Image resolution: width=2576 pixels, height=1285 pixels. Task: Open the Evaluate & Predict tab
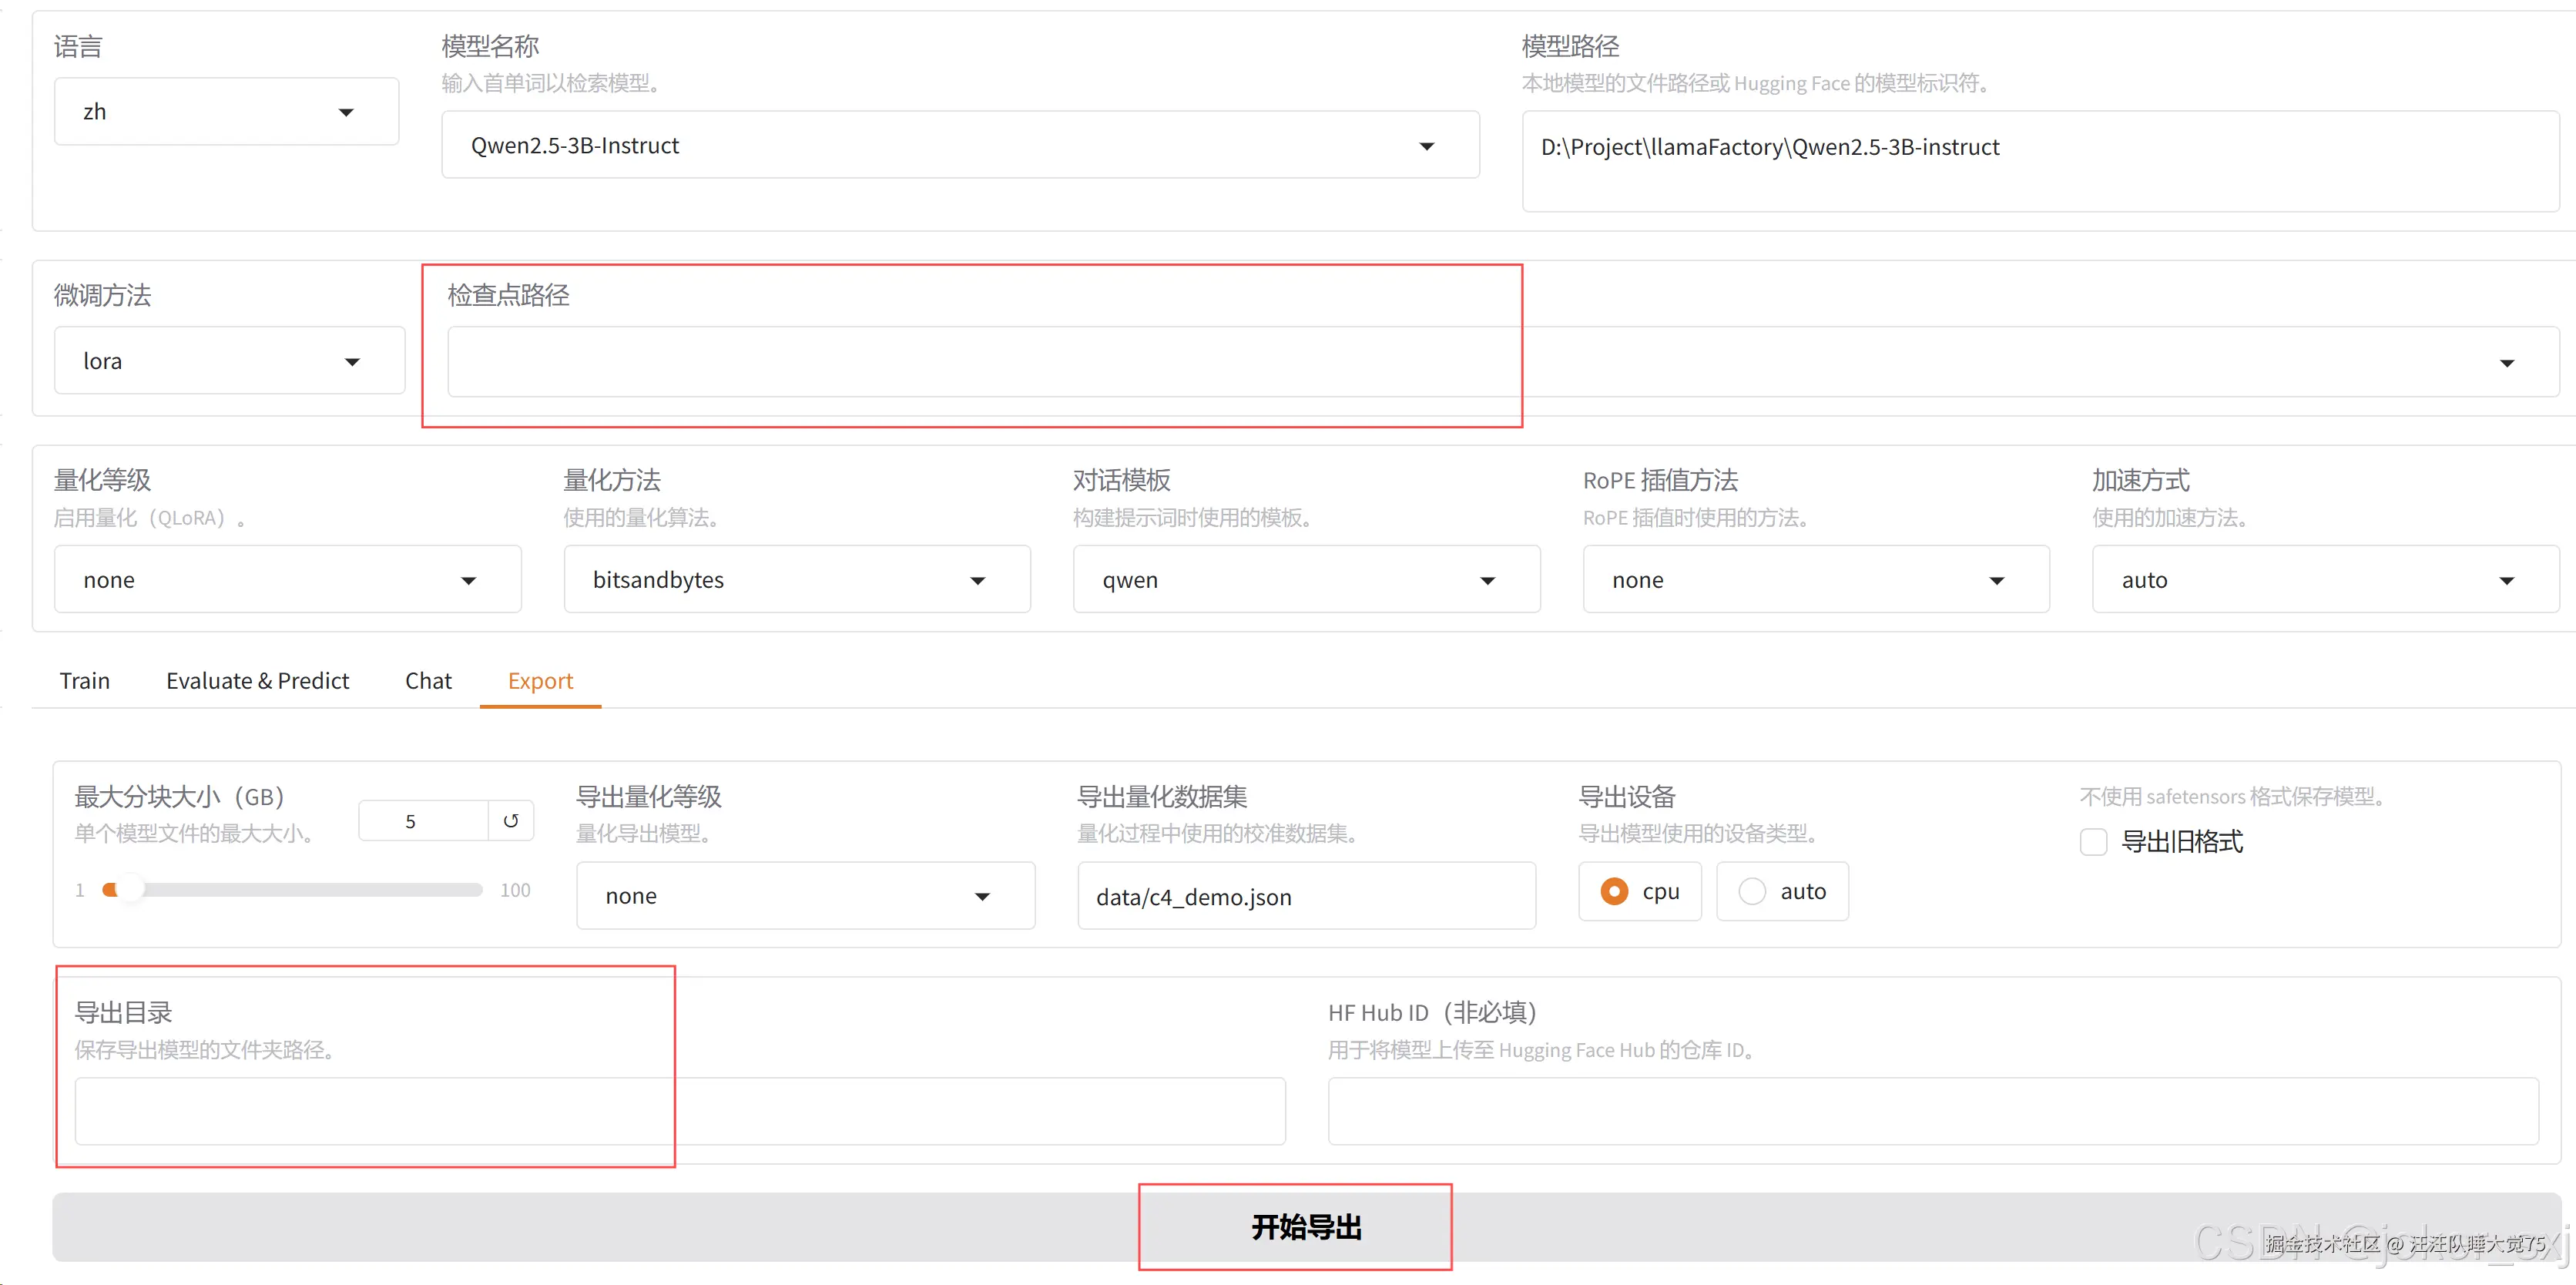pyautogui.click(x=257, y=681)
